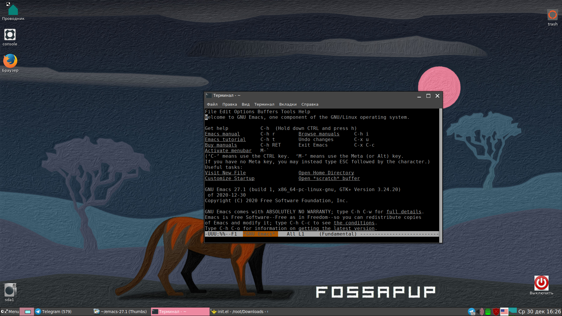562x316 pixels.
Task: Click the text 'GNU Emacs 27.1' version line
Action: 303,190
